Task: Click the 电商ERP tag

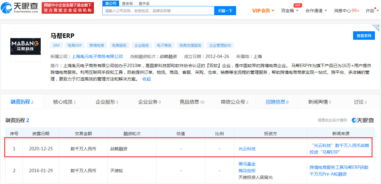Action: pos(75,45)
